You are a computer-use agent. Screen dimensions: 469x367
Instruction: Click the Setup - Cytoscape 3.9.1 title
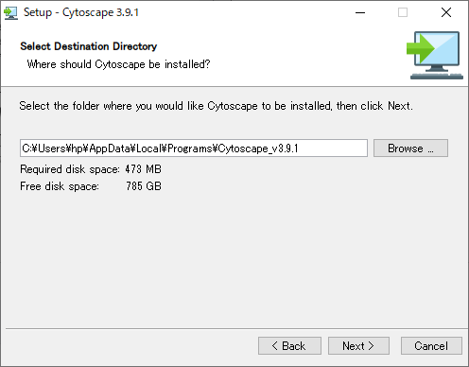pos(81,12)
